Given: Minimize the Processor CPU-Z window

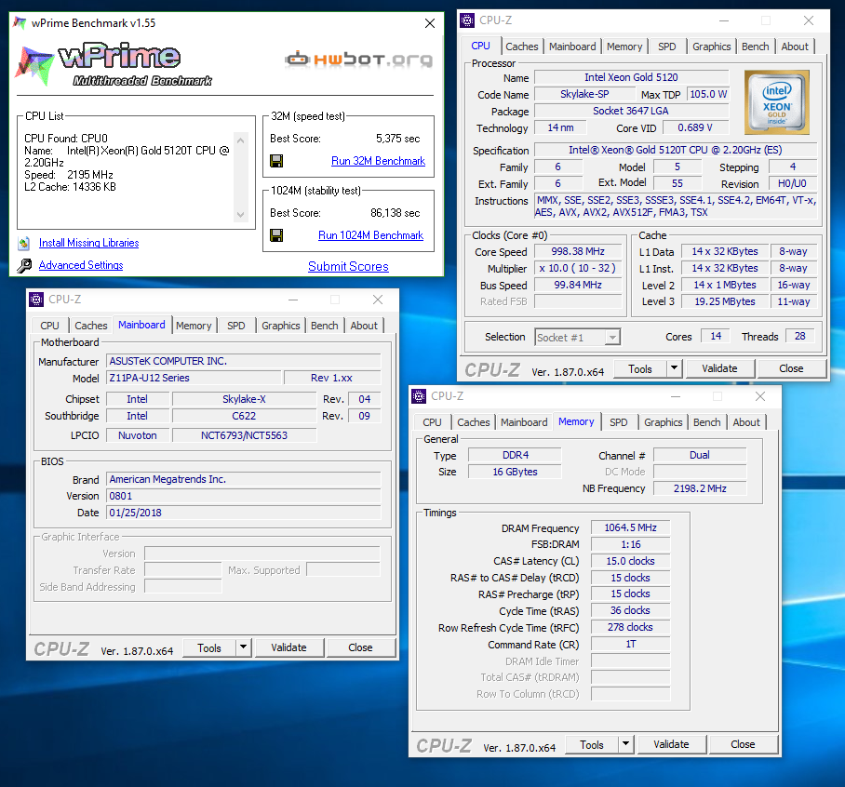Looking at the screenshot, I should 724,21.
